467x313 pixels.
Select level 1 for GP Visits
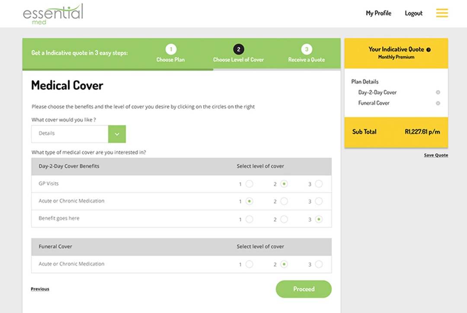(249, 184)
